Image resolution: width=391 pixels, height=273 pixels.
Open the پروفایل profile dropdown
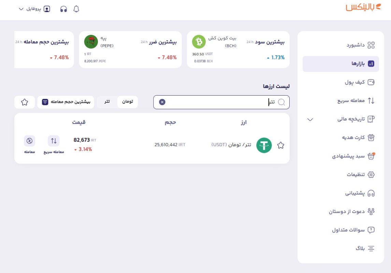34,9
